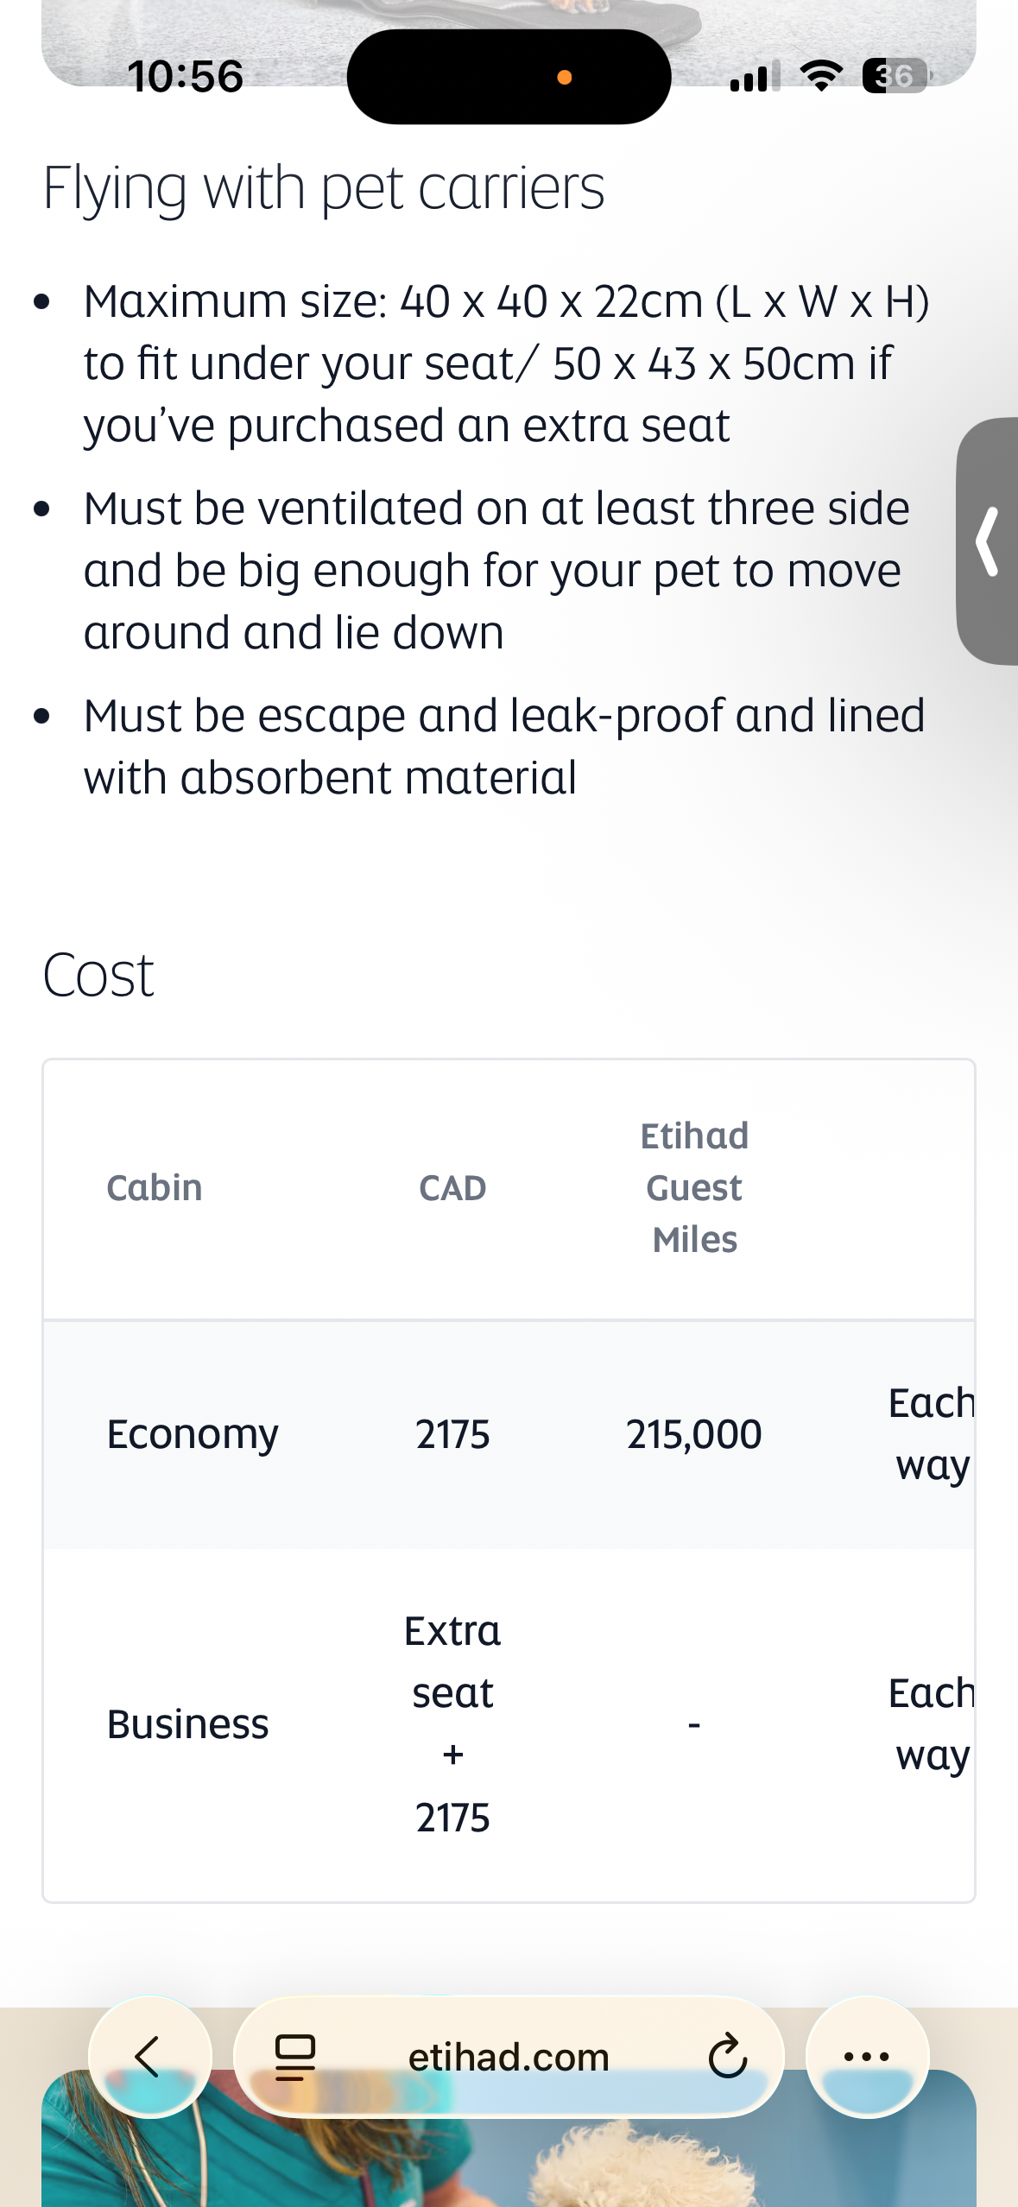
Task: Tap the cellular signal bars
Action: 755,76
